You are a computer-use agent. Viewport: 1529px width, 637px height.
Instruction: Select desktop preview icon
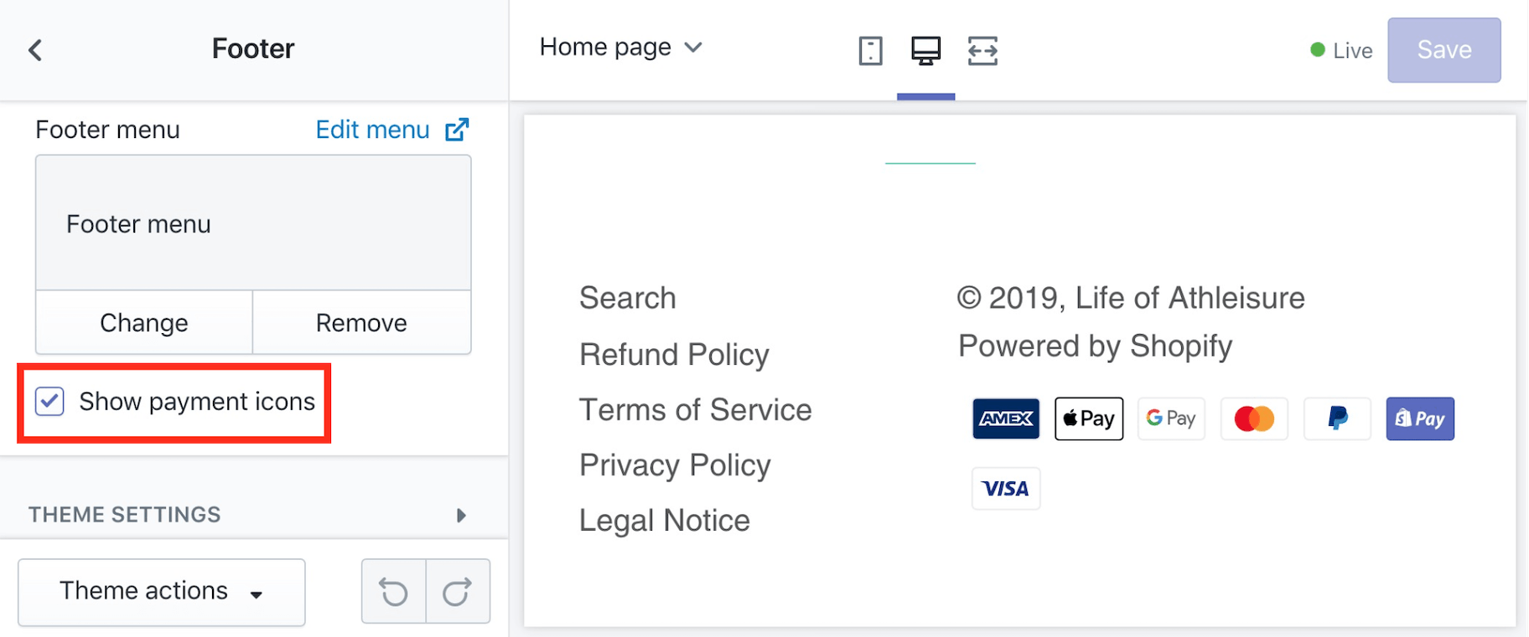click(x=925, y=51)
